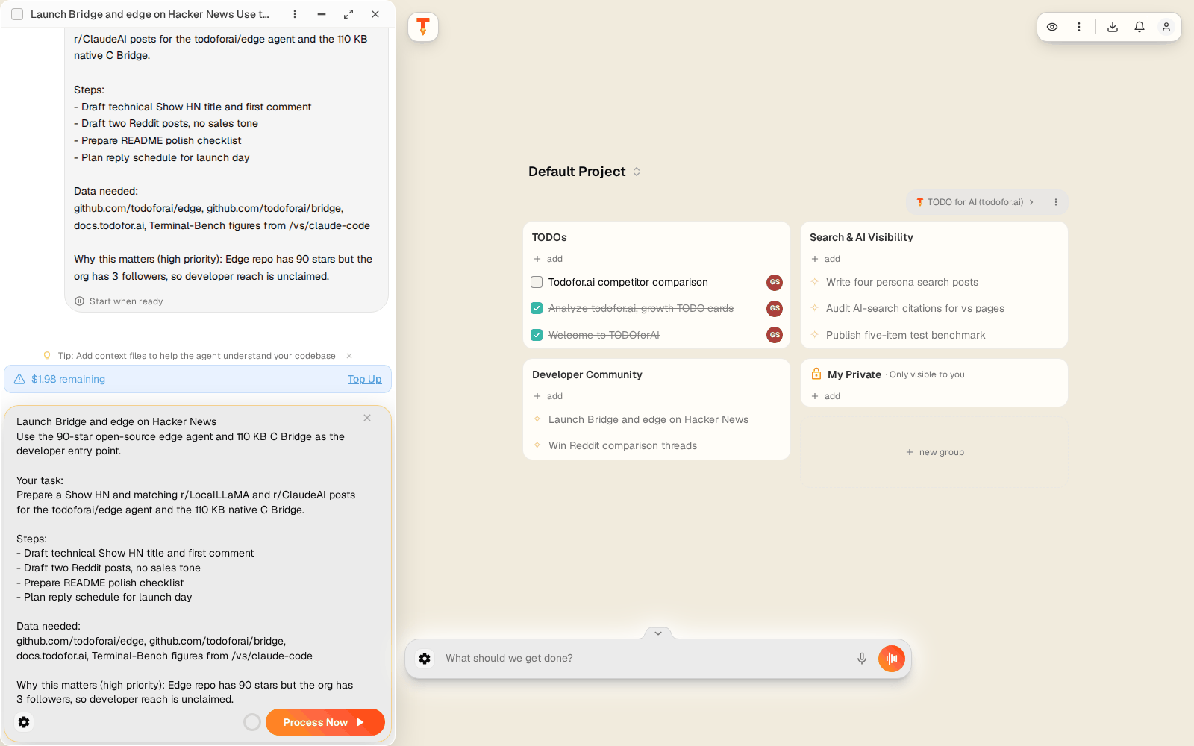Open the user profile icon
Viewport: 1194px width, 746px height.
[x=1166, y=27]
